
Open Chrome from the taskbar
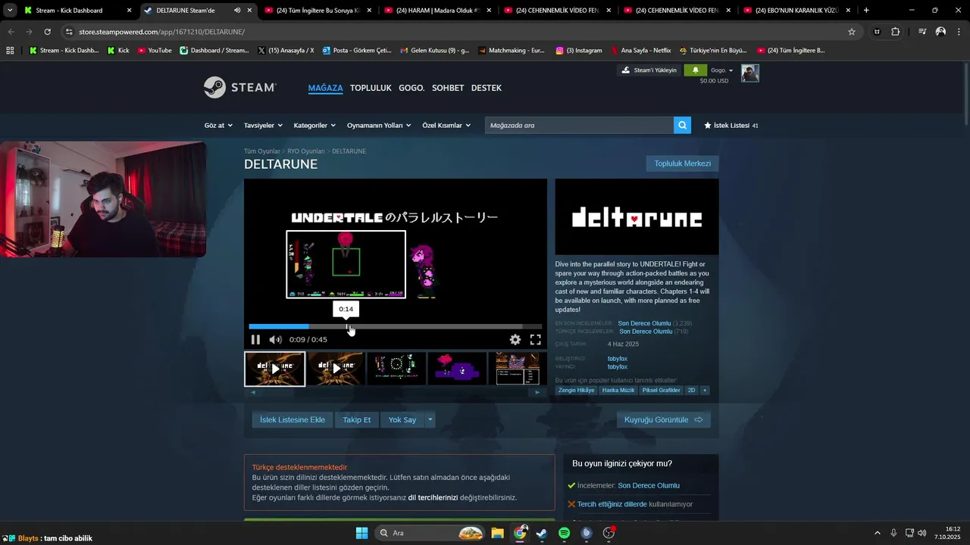[519, 533]
